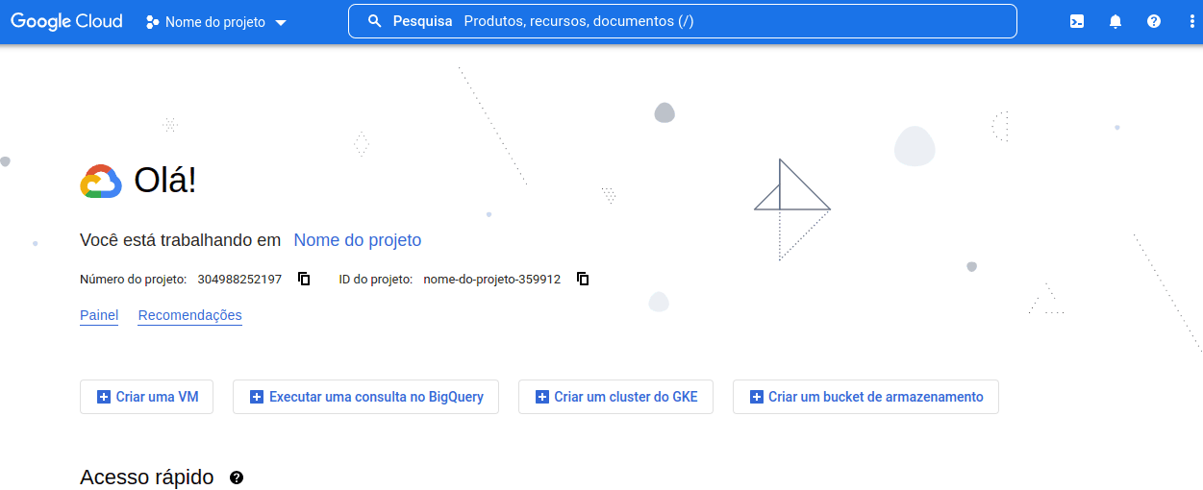Click the colorful Google Cloud logo beside Olá

pos(100,182)
